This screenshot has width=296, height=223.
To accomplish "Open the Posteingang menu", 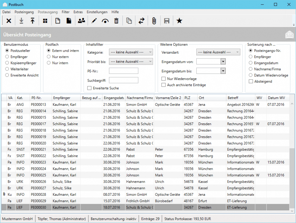I will coord(24,12).
